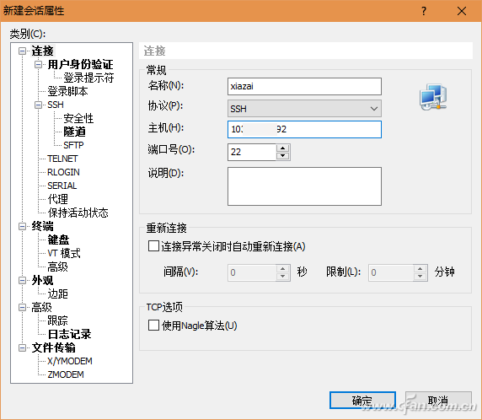Collapse the 用户身份验证 tree node

click(x=39, y=64)
